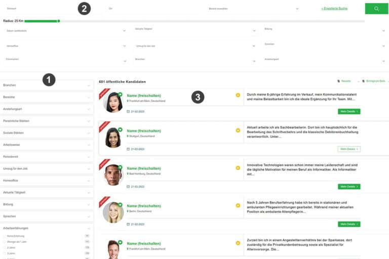
Task: Click the green magnifier search button
Action: [376, 9]
